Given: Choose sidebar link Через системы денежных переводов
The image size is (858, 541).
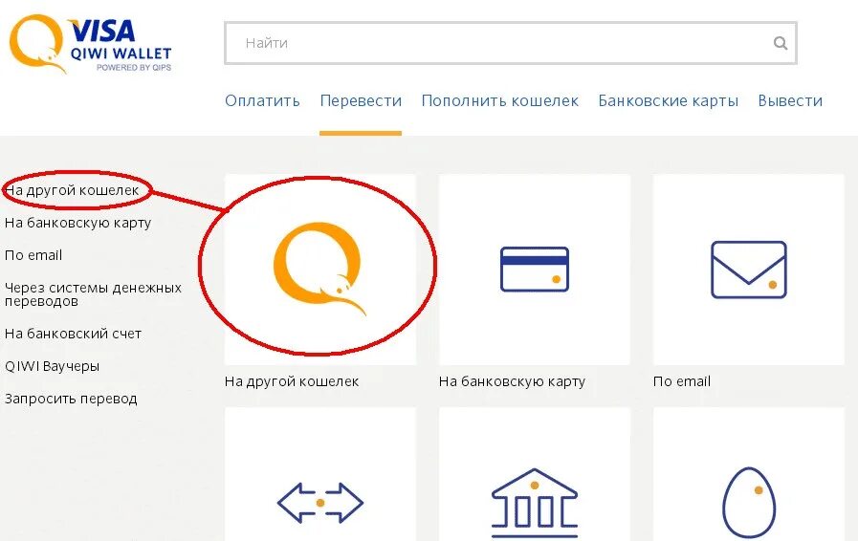Looking at the screenshot, I should [x=93, y=294].
